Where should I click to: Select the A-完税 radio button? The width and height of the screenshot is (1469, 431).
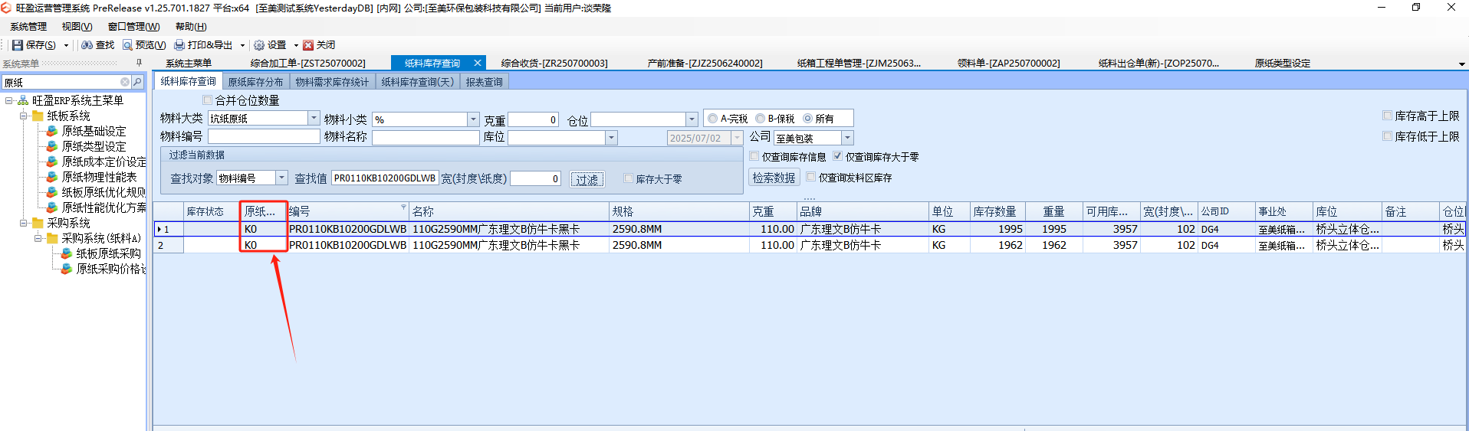(x=712, y=119)
